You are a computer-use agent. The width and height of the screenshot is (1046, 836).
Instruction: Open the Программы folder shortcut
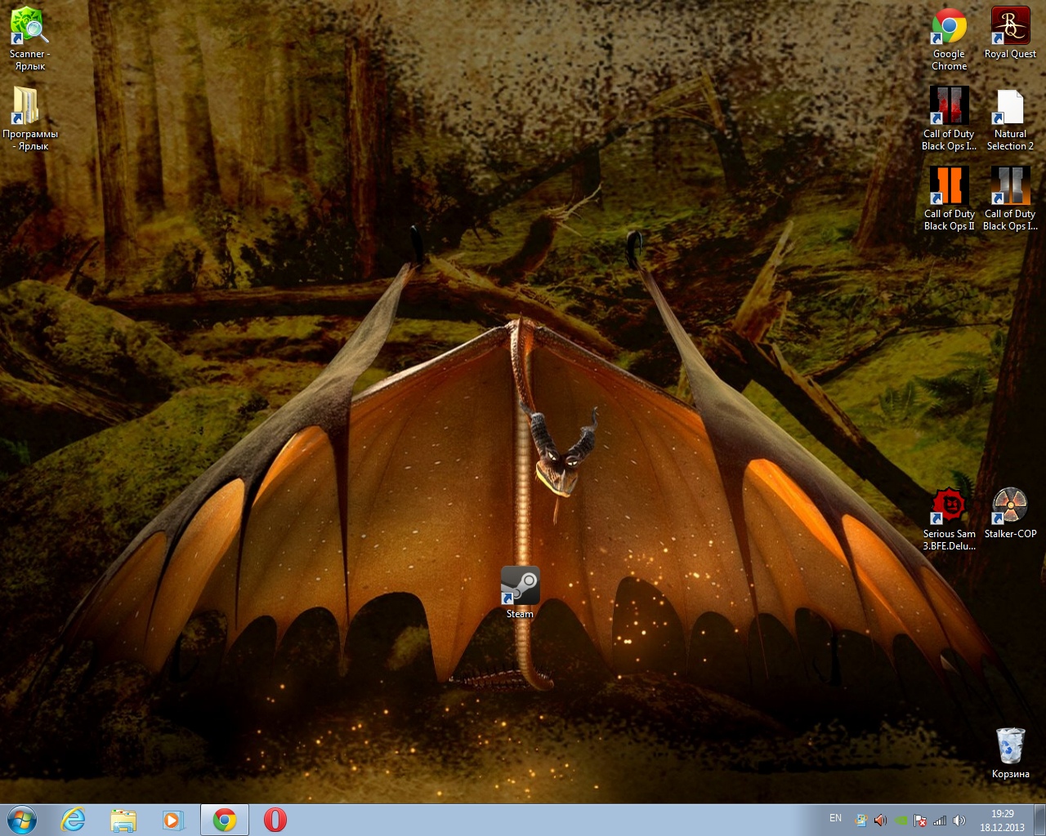click(30, 118)
